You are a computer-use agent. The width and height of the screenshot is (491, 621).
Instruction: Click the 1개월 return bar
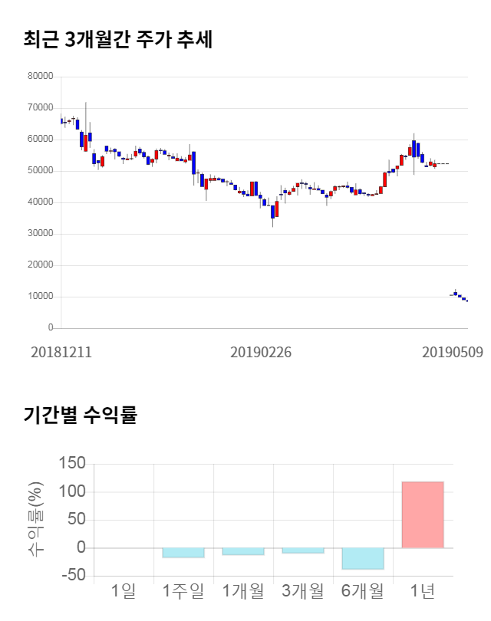[x=242, y=551]
